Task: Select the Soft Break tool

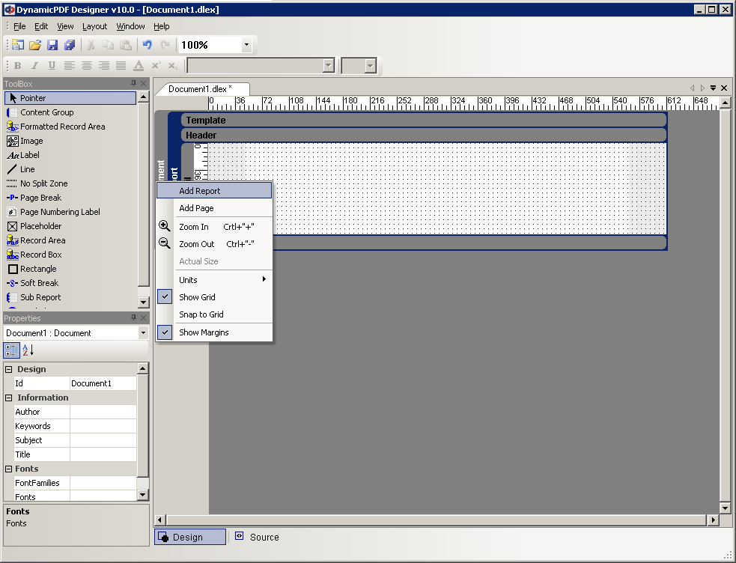Action: coord(70,283)
